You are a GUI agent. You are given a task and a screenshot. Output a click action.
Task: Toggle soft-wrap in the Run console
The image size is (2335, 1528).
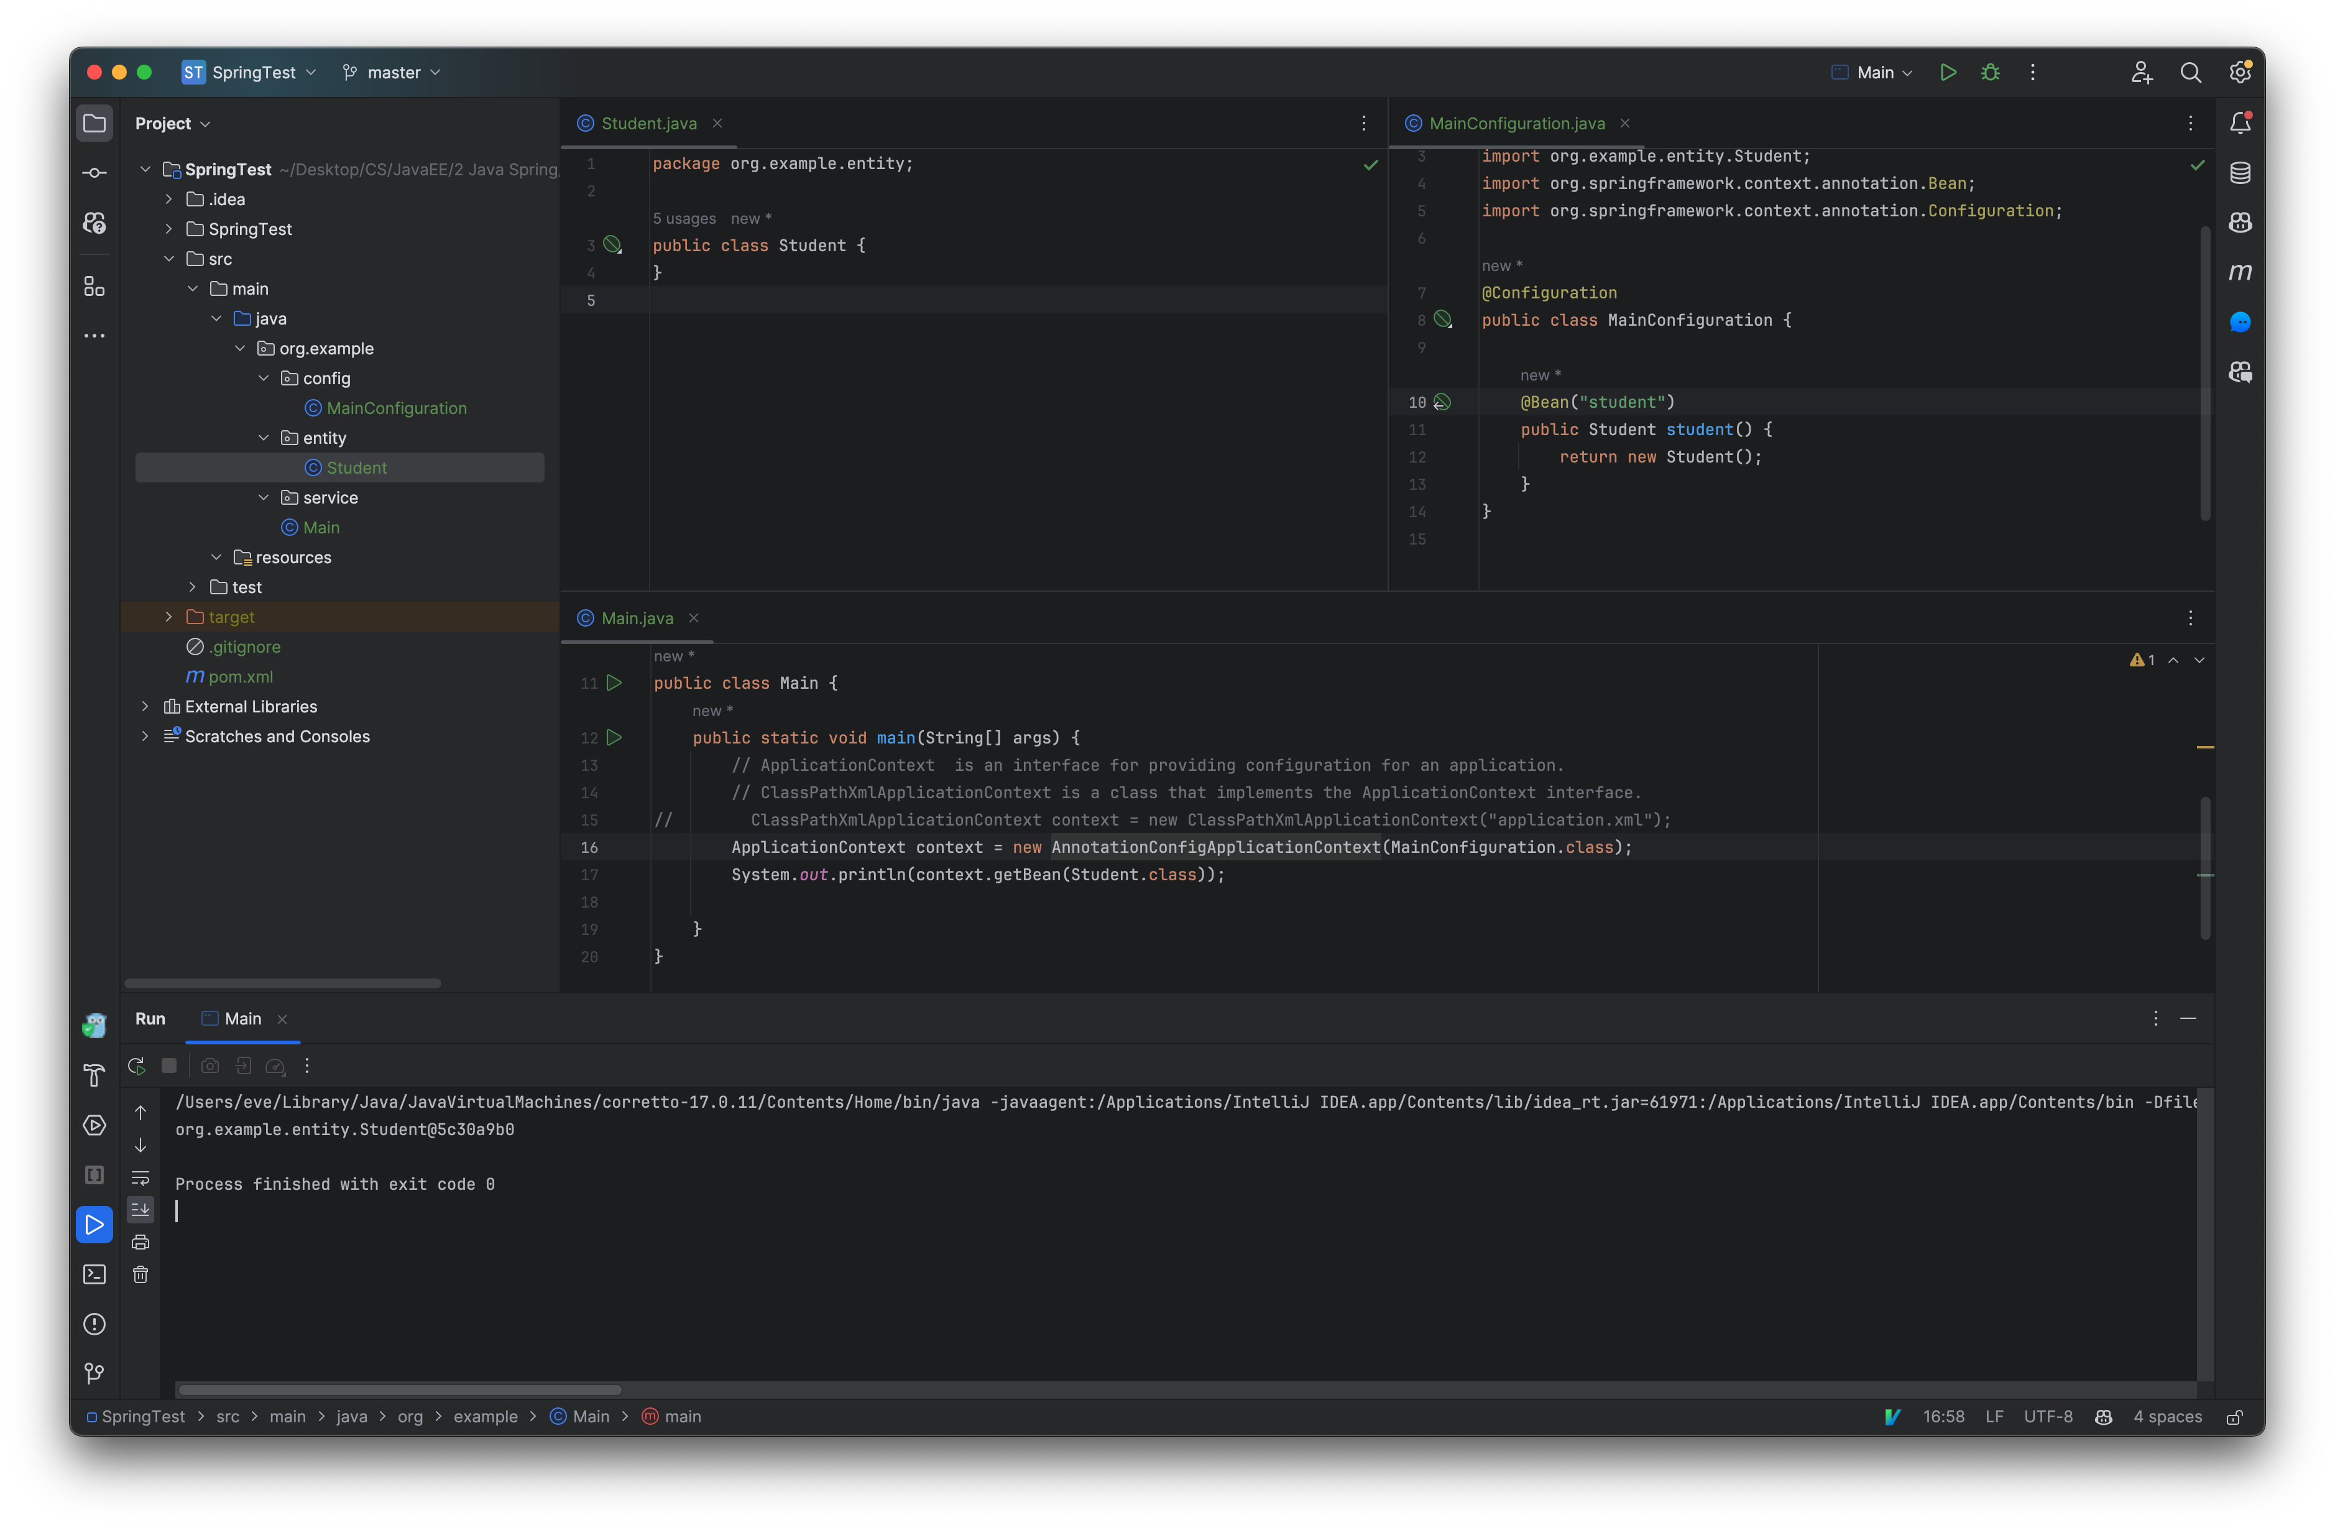(x=140, y=1179)
